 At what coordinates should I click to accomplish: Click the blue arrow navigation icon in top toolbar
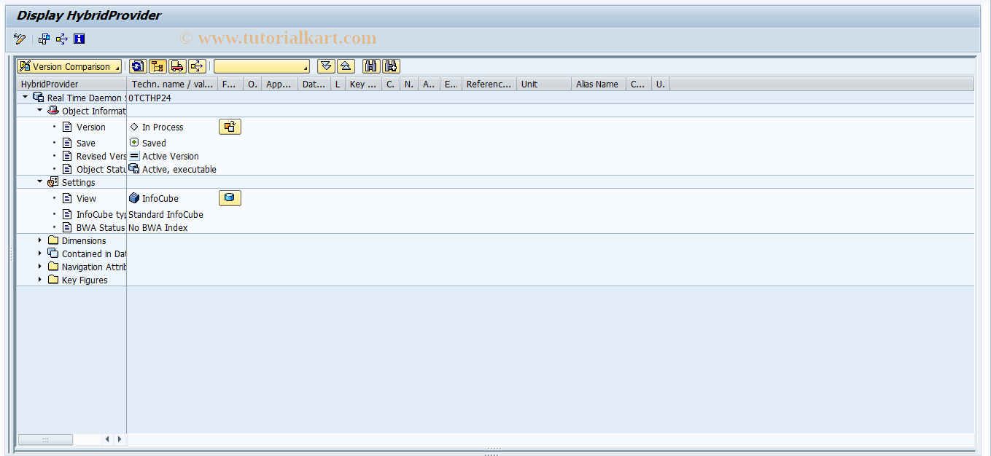[x=62, y=39]
